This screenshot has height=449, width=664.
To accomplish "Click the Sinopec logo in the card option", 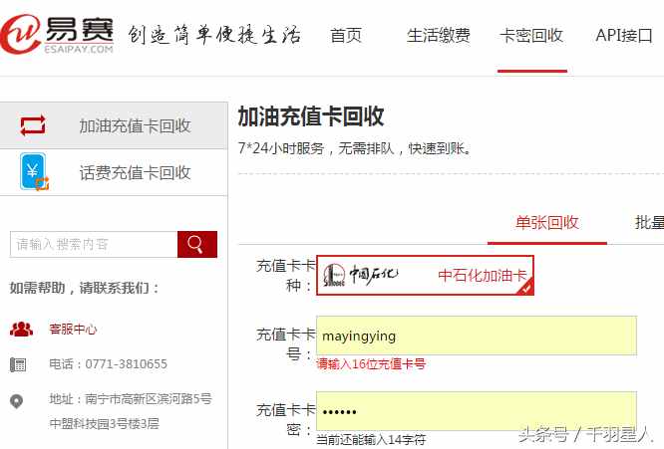I will [361, 275].
